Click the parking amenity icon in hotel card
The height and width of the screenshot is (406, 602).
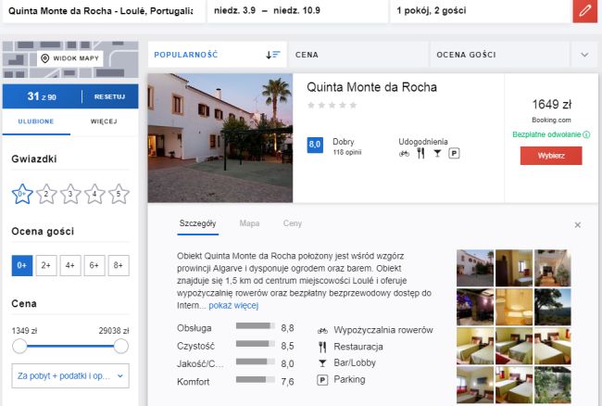point(453,154)
